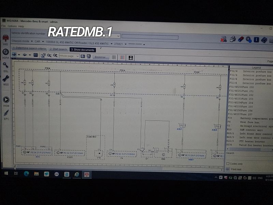273x205 pixels.
Task: Open Microsoft Edge from taskbar
Action: (x=27, y=174)
